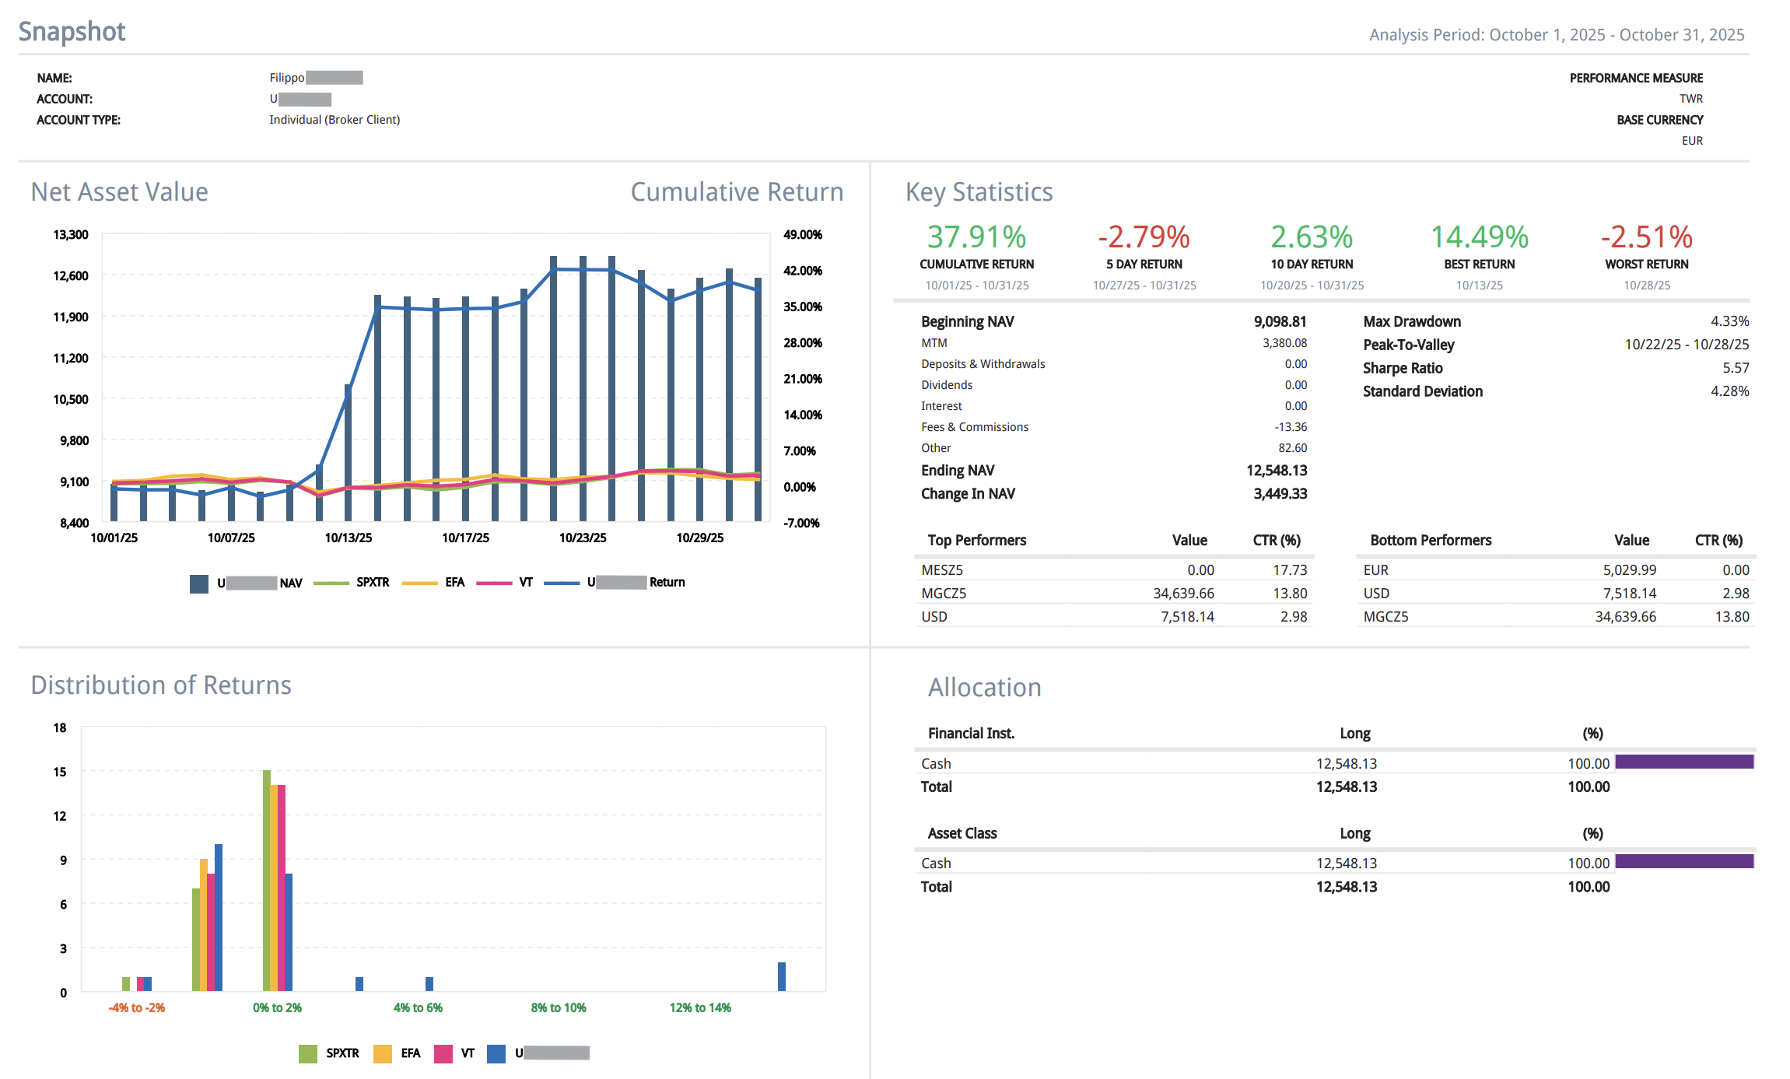This screenshot has height=1079, width=1790.
Task: Click the Ending NAV value 12,548.13
Action: (x=1276, y=471)
